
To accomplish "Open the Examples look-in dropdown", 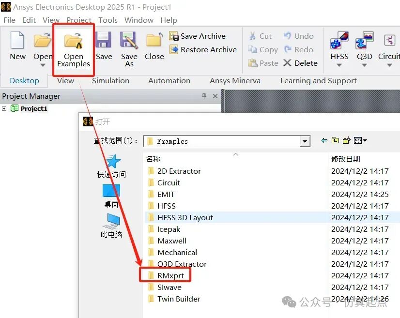I will [305, 141].
